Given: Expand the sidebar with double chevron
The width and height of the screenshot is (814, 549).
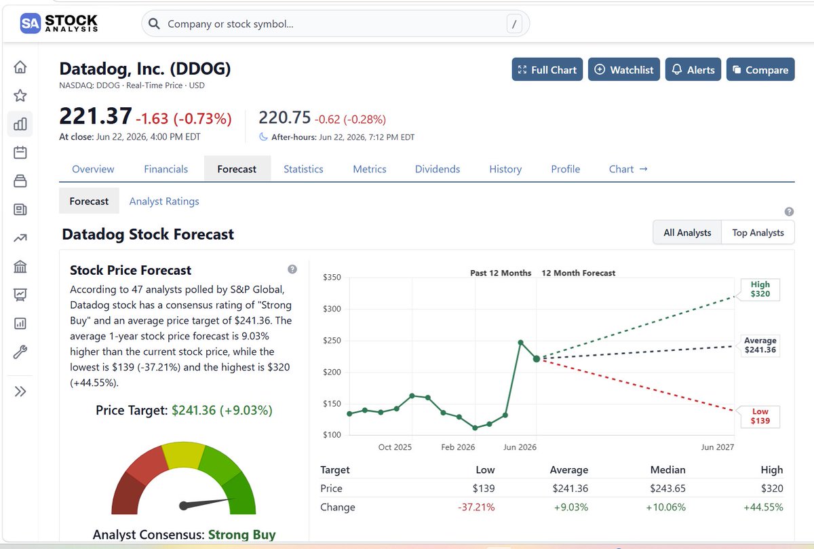Looking at the screenshot, I should point(20,391).
